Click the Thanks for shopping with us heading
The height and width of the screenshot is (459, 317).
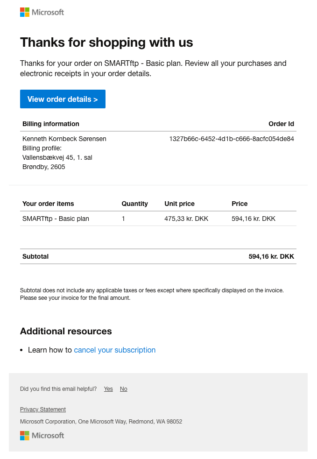tap(106, 42)
